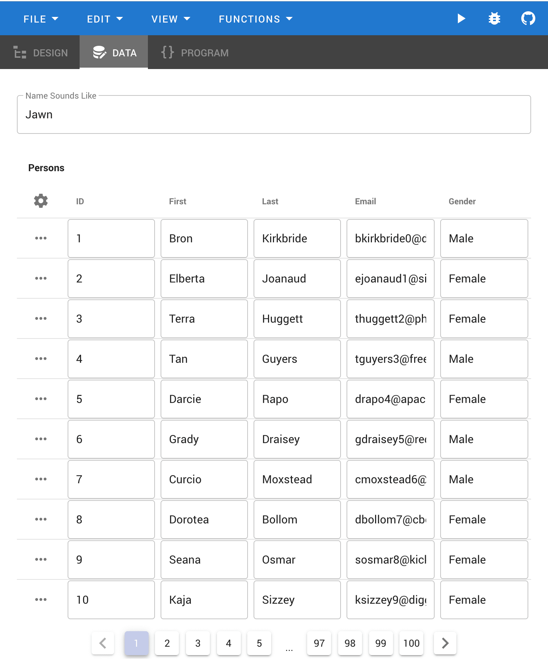
Task: Expand the EDIT dropdown menu
Action: (105, 19)
